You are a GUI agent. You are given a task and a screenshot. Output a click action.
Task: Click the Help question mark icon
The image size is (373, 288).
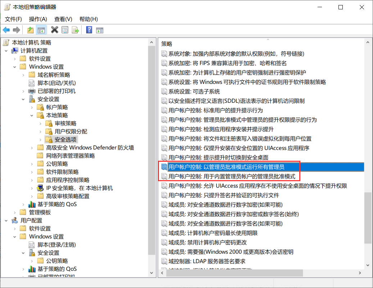(89, 30)
